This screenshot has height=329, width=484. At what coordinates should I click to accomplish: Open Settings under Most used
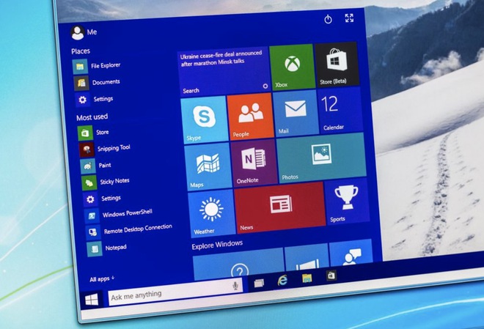click(102, 199)
